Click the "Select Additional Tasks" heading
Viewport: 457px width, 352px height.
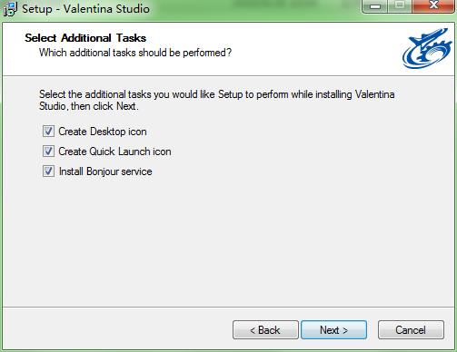[85, 38]
